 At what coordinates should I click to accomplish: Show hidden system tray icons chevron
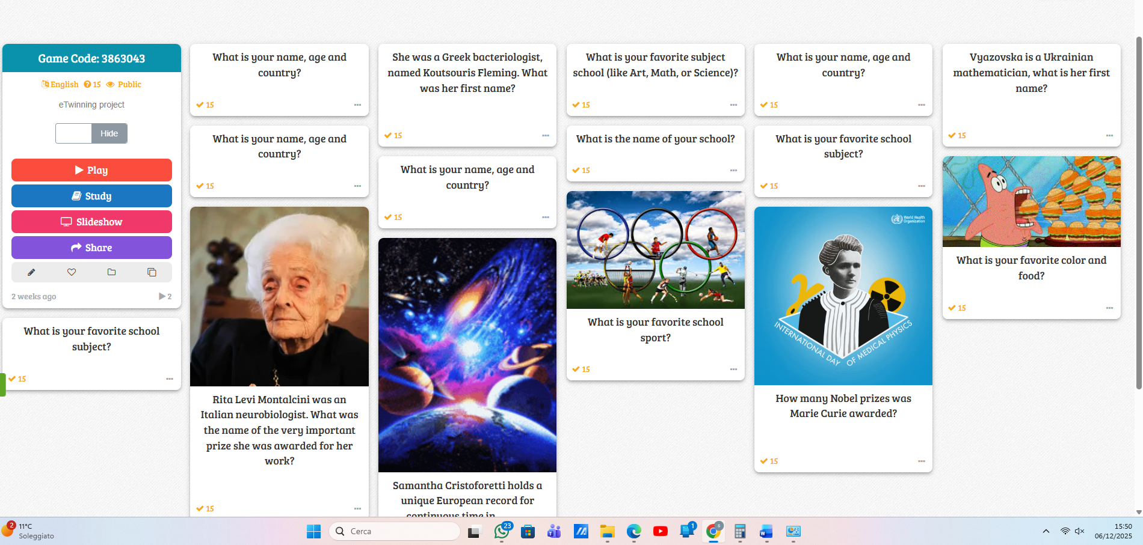[1046, 531]
